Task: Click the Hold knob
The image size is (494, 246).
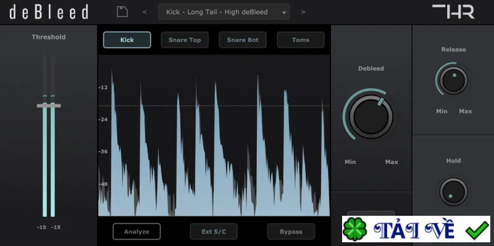Action: 453,192
